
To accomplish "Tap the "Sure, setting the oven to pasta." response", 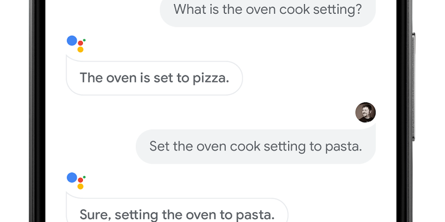I will point(177,214).
